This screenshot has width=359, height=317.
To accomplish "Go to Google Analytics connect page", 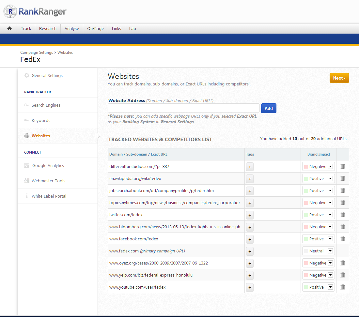I will 48,165.
